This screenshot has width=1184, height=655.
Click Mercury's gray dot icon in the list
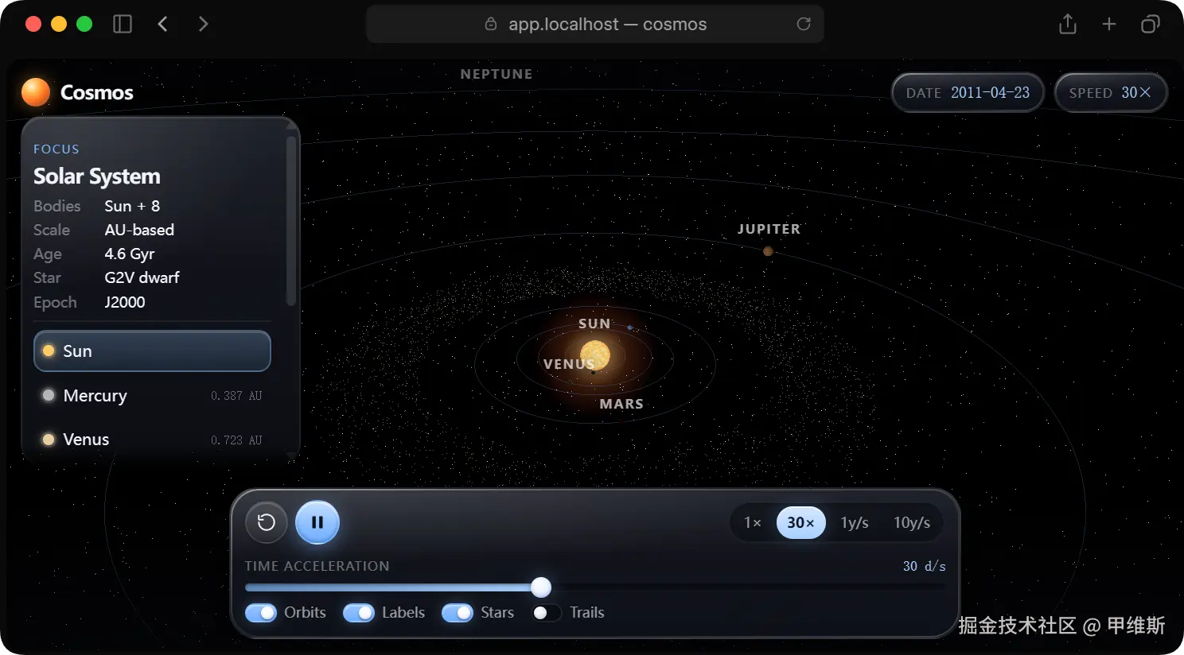[x=49, y=395]
